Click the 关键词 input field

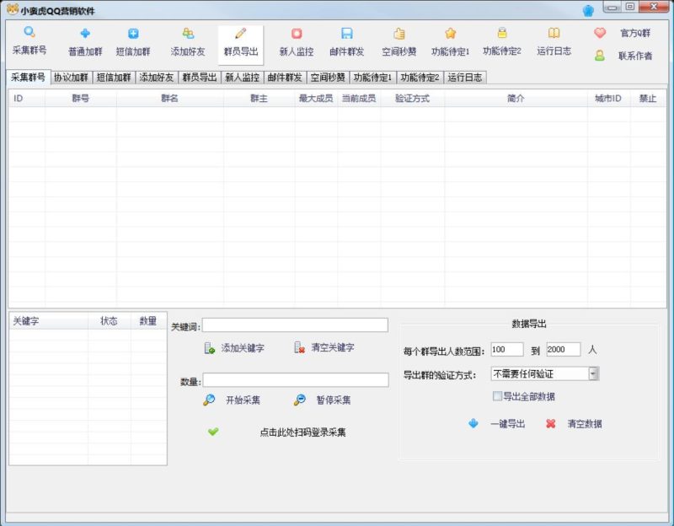coord(295,325)
